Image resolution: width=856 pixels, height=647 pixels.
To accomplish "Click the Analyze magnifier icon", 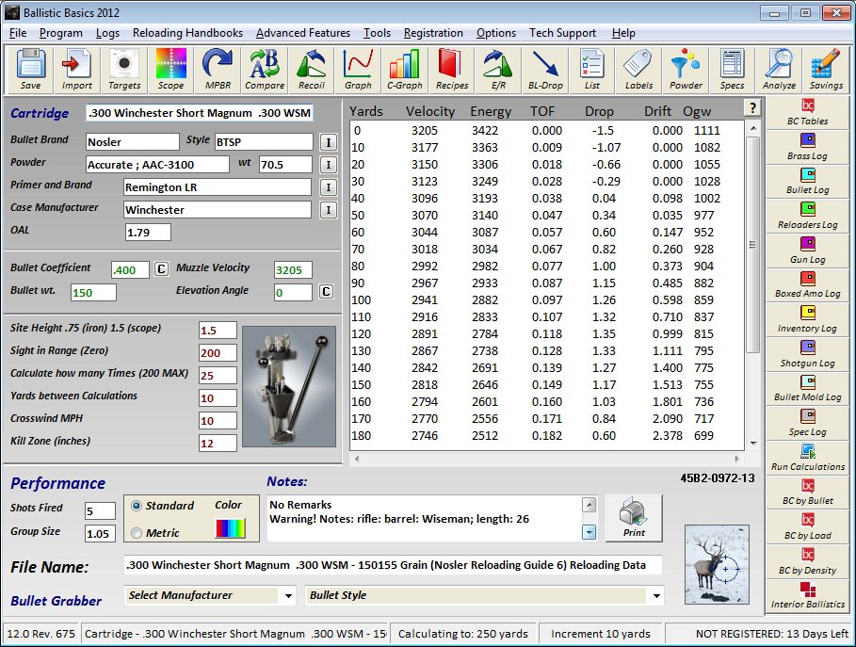I will pos(779,70).
